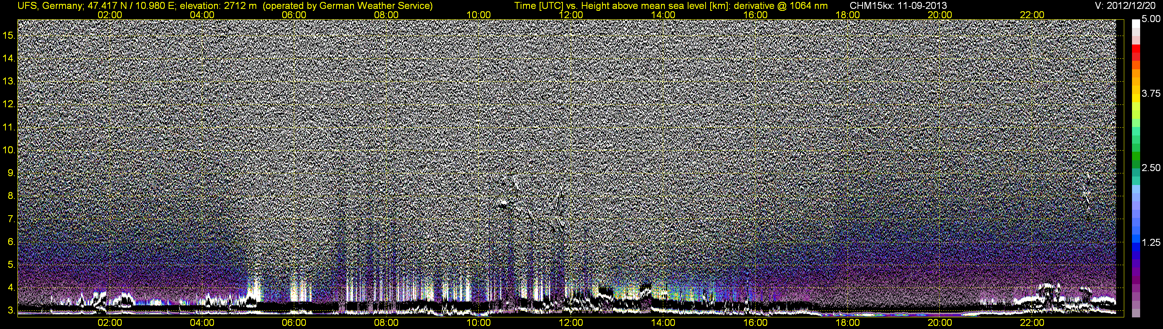Viewport: 1163px width, 329px height.
Task: Click the height axis label '5.'
Action: coord(11,265)
